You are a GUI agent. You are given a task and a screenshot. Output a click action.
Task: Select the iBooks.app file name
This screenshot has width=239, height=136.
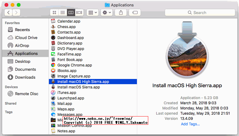click(x=67, y=71)
